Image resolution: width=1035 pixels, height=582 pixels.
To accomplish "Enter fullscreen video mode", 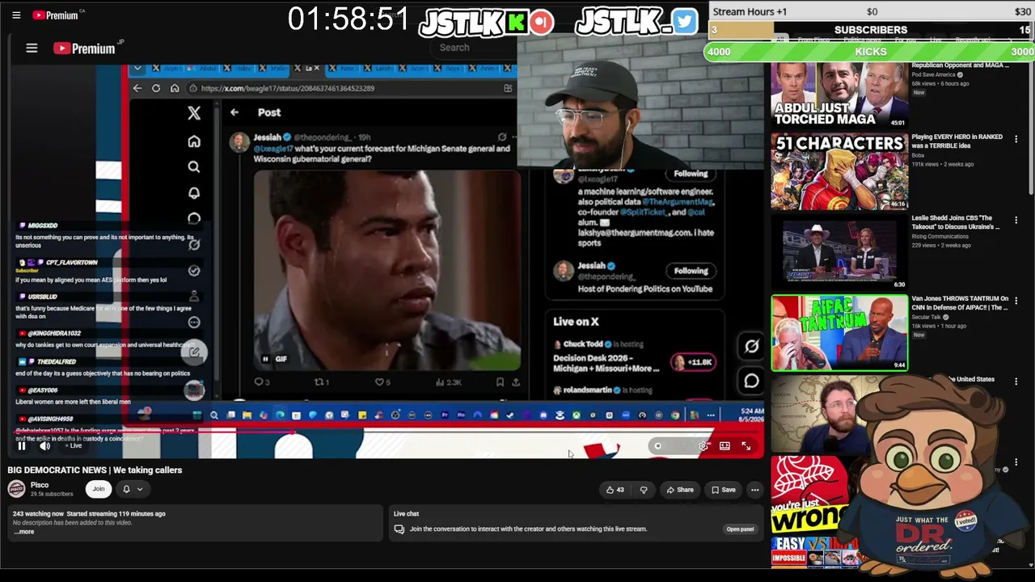I will [746, 446].
